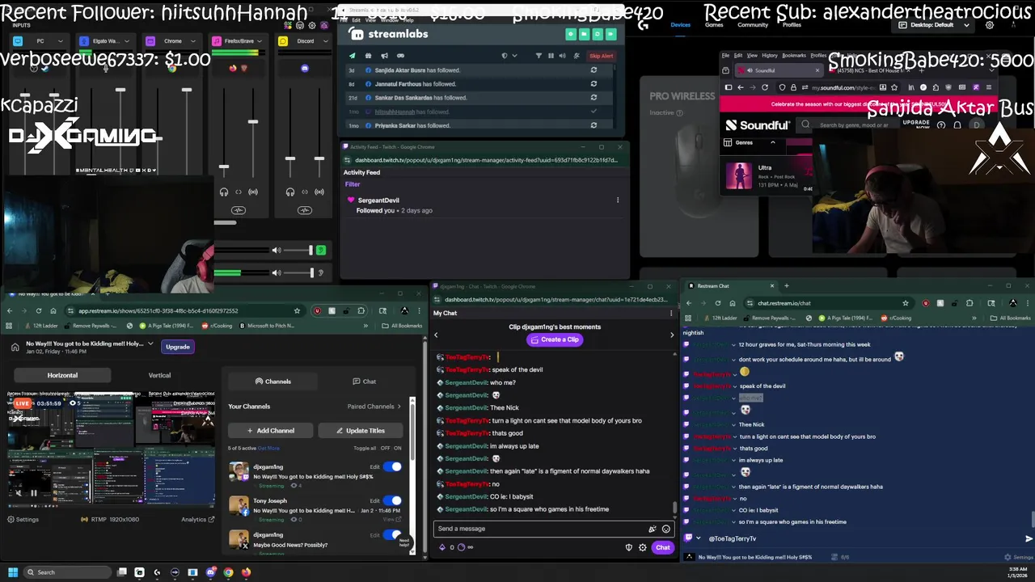Viewport: 1035px width, 582px height.
Task: Collapse the Soundful Genres section
Action: [x=772, y=142]
